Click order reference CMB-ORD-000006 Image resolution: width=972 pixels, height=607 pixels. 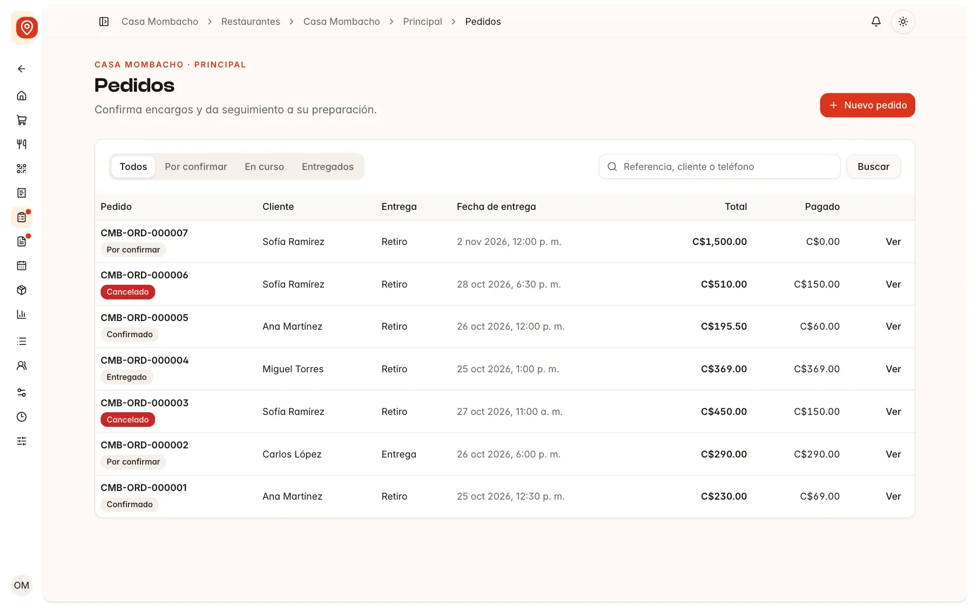click(144, 275)
